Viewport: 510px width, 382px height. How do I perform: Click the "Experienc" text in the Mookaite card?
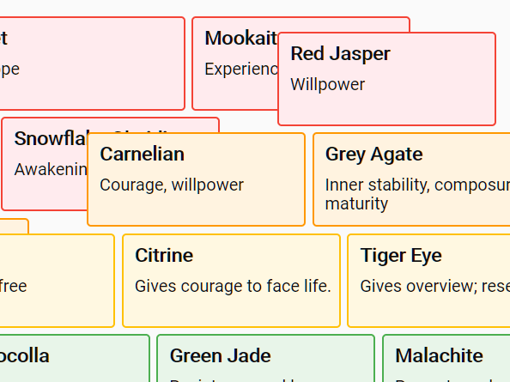click(241, 70)
